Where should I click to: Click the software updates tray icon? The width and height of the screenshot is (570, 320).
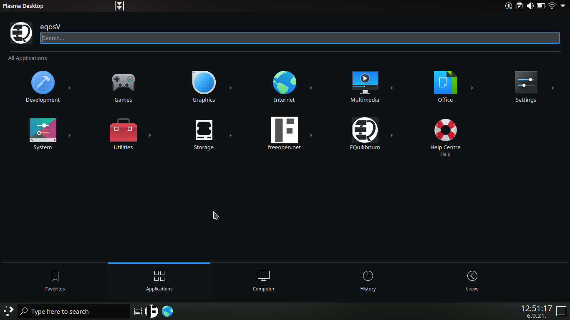tap(509, 6)
